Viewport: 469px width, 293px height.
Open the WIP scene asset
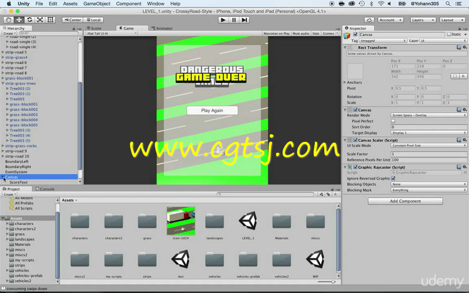pos(315,259)
